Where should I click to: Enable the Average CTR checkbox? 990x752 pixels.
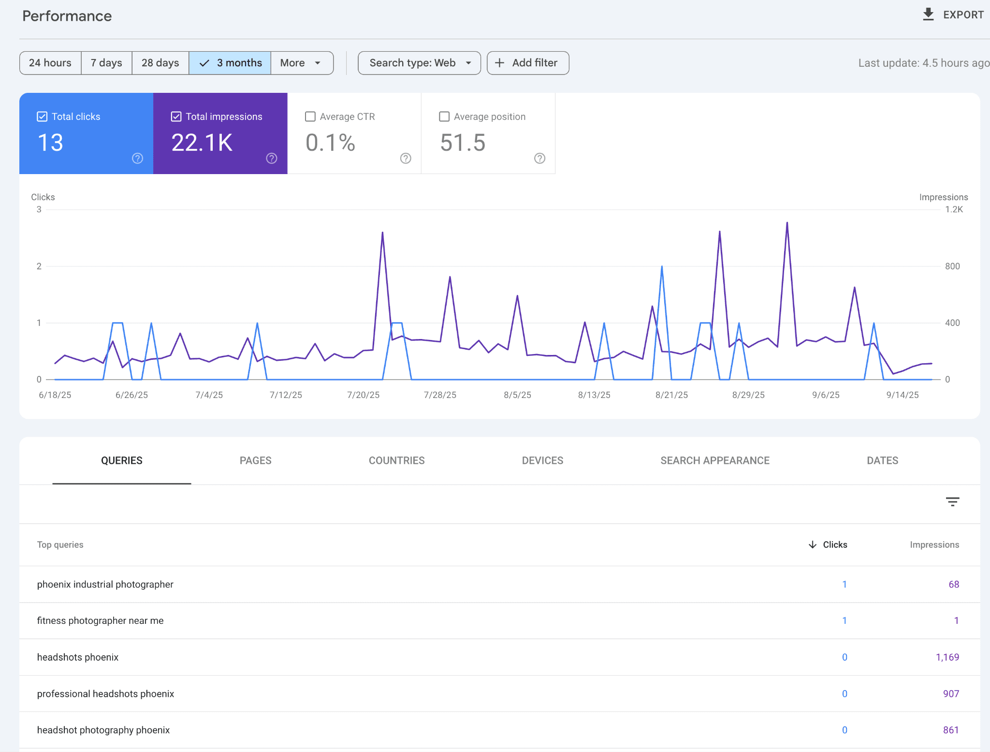click(x=310, y=117)
